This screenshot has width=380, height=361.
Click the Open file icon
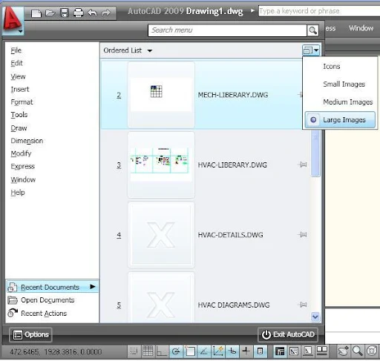click(50, 13)
